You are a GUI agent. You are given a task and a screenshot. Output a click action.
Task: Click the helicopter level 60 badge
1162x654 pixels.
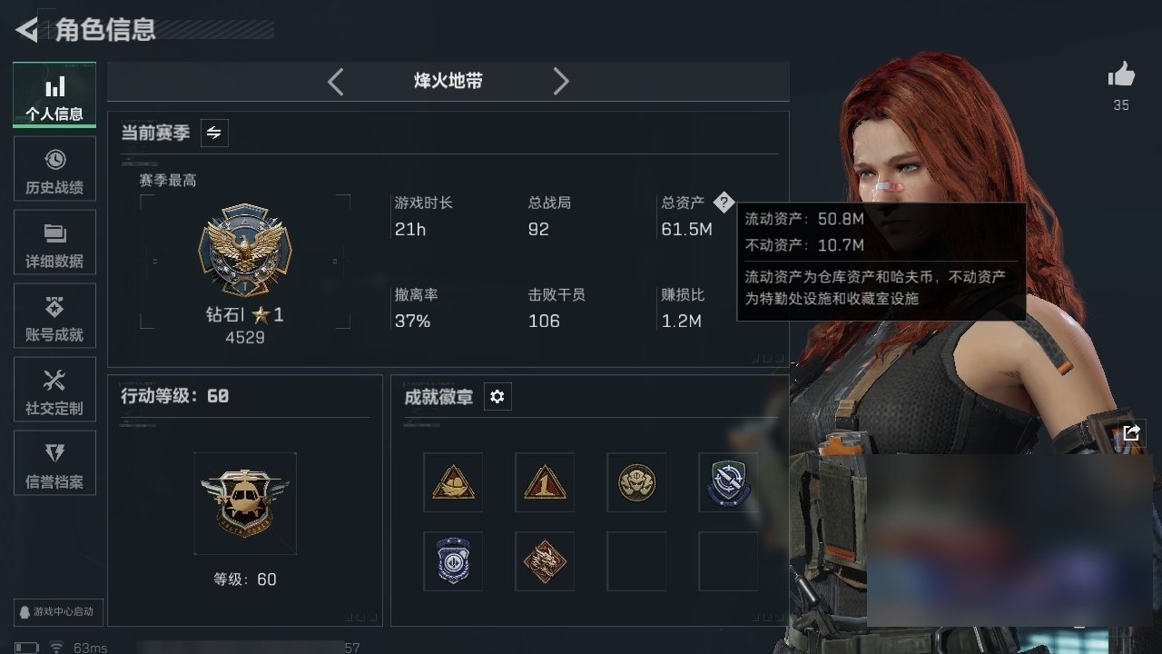(x=245, y=502)
